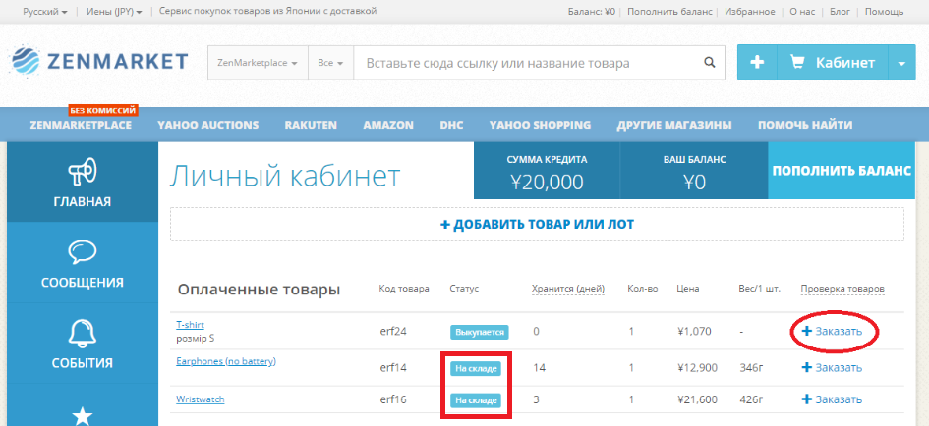This screenshot has width=929, height=426.
Task: Click the price ¥1,070
Action: (694, 332)
